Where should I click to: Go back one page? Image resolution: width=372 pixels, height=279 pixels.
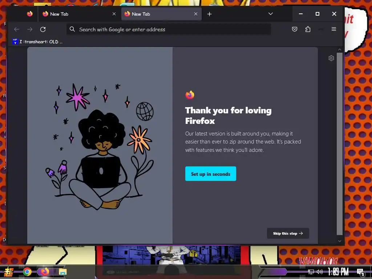(17, 29)
